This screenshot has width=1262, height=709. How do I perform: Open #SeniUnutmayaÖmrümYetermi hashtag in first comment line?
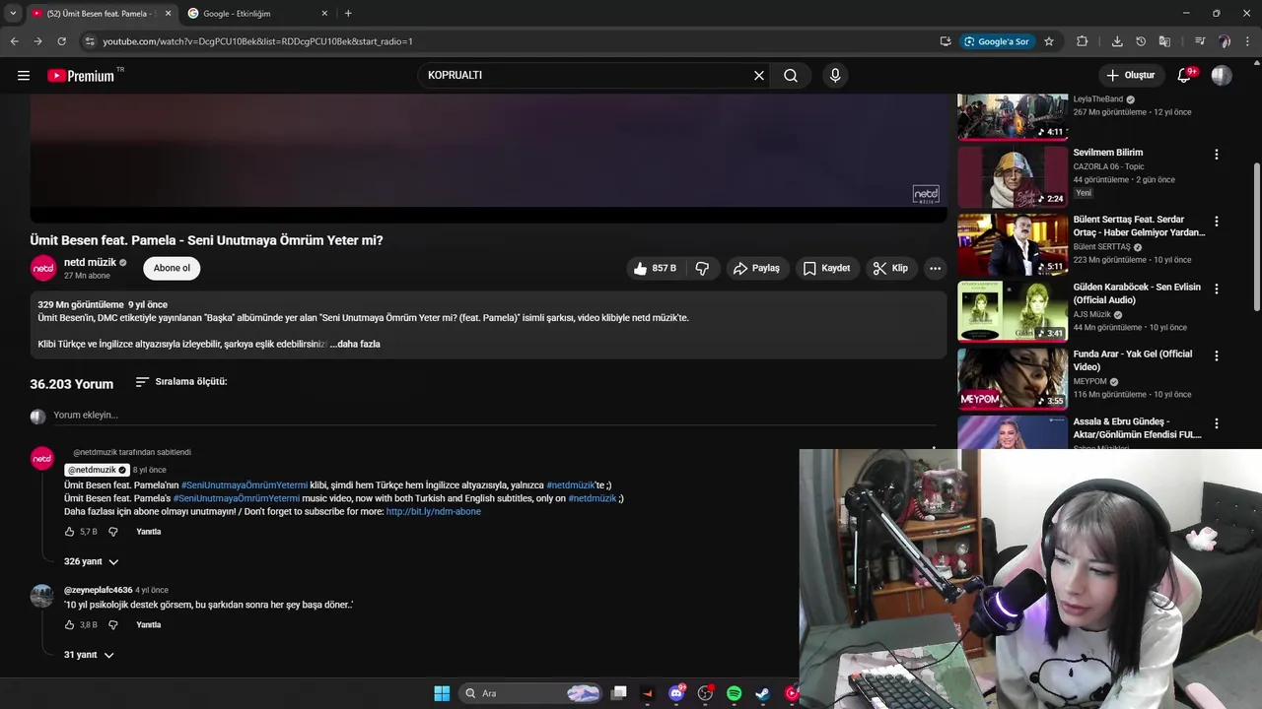click(245, 485)
